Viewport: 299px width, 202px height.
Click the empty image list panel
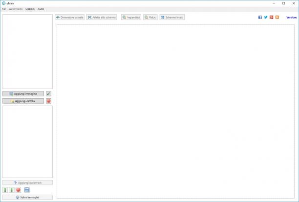click(27, 51)
